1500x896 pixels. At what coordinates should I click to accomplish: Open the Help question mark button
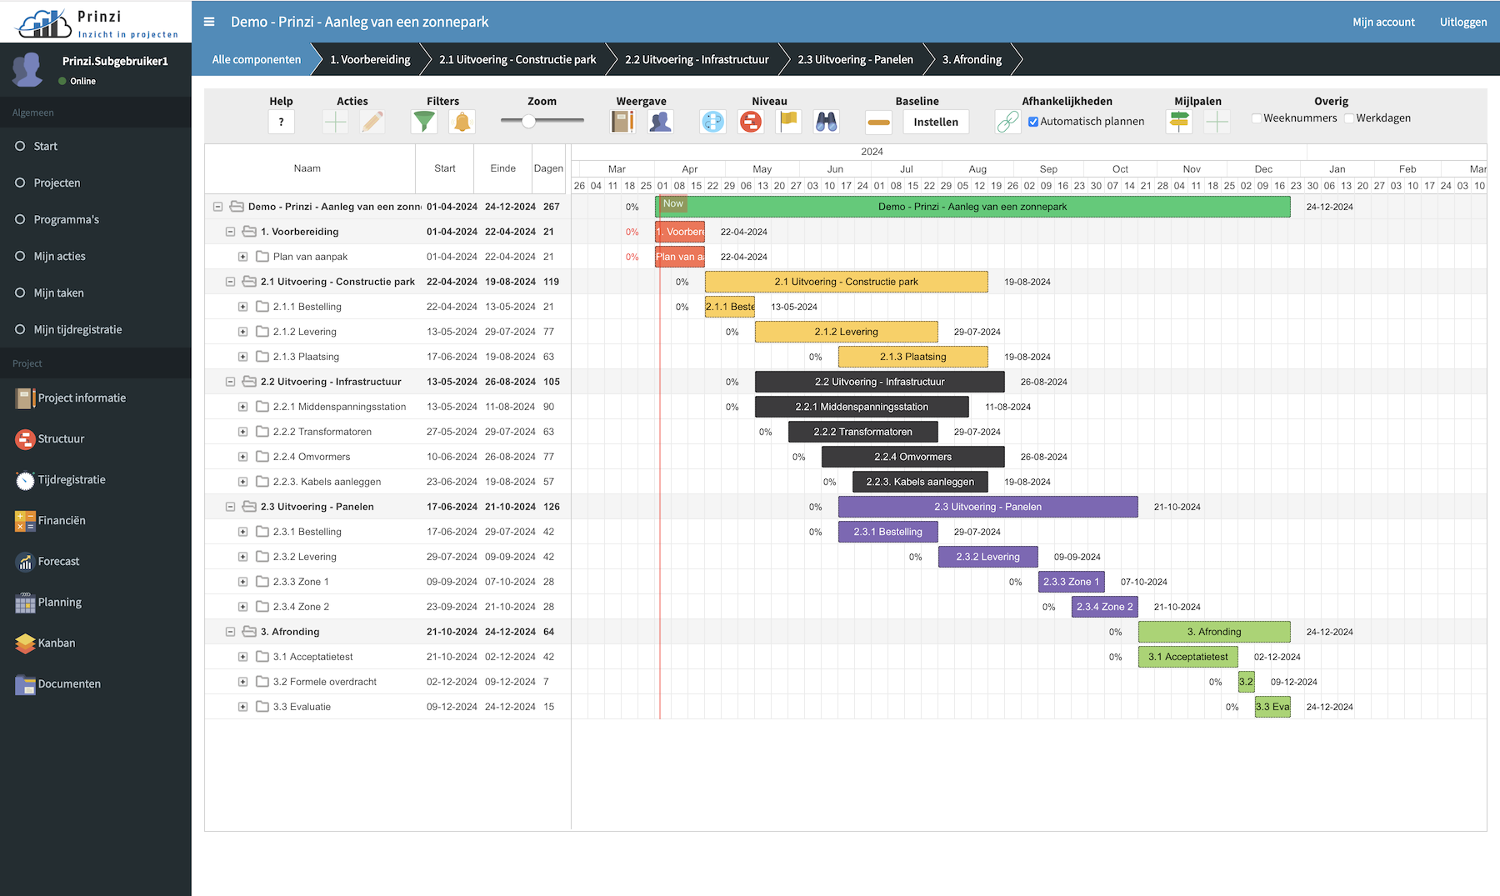(x=281, y=122)
